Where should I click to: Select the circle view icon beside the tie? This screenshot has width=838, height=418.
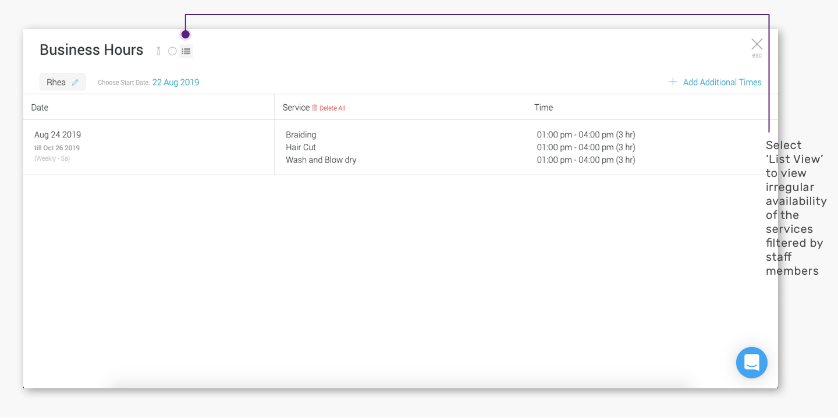[172, 51]
